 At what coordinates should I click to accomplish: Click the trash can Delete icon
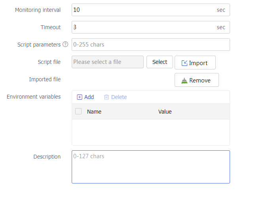click(x=107, y=97)
